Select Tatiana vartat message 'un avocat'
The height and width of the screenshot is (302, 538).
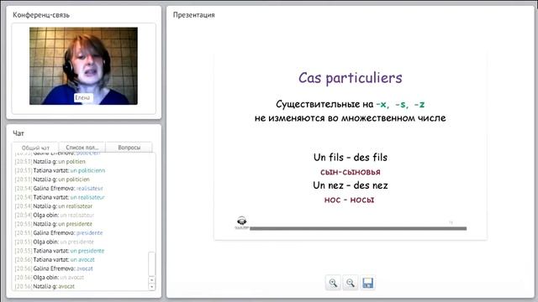[55, 259]
